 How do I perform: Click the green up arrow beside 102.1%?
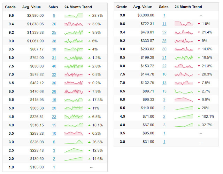pyautogui.click(x=199, y=117)
